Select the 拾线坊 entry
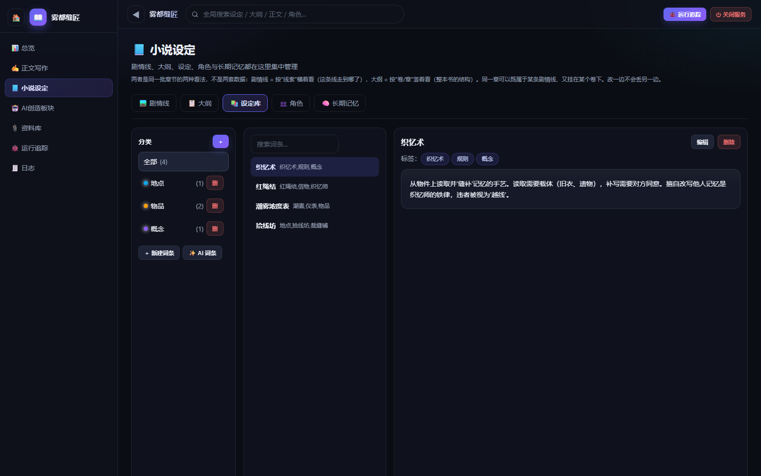 pos(315,226)
